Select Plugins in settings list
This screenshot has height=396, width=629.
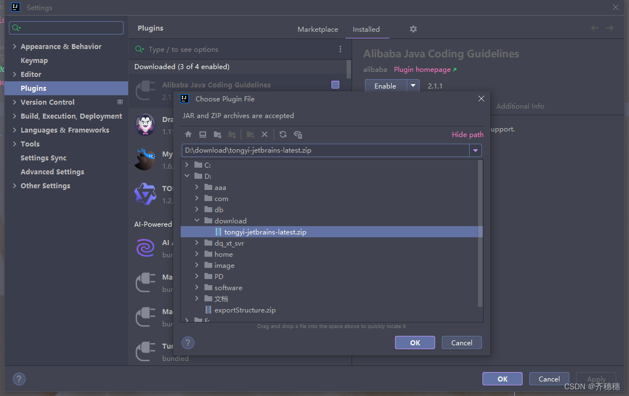(x=66, y=88)
